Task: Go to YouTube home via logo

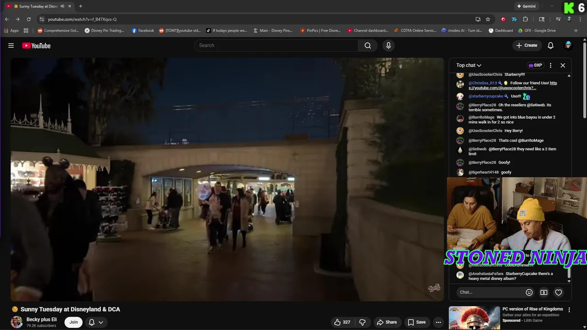Action: [36, 45]
